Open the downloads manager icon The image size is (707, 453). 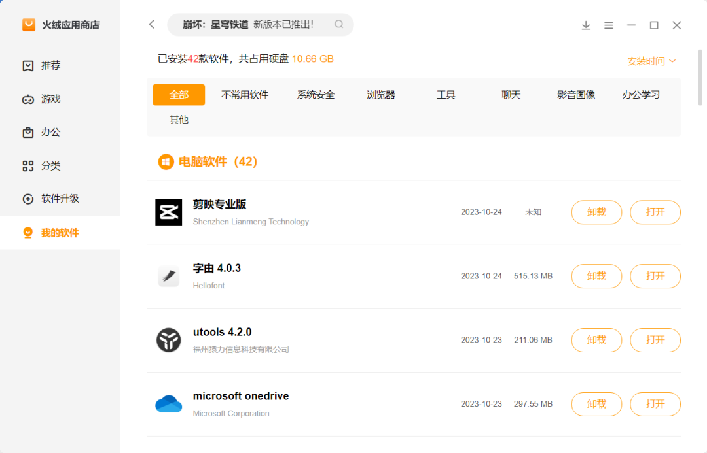(x=586, y=25)
